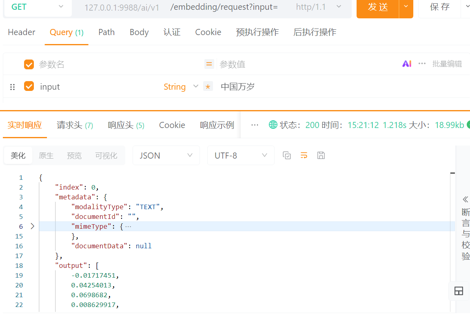470x318 pixels.
Task: Collapse the right assertion panel with the chevron
Action: [x=465, y=199]
